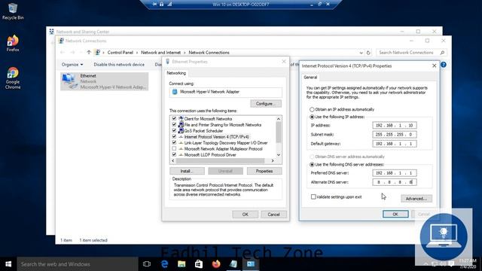Click the items list scroll left arrow
This screenshot has height=271, width=482.
172,160
